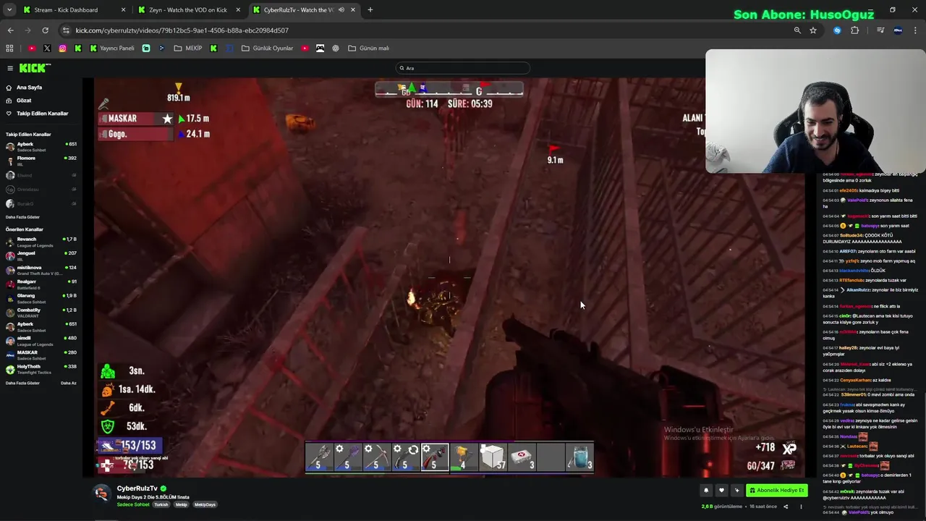Share the video with share icon
Viewport: 926px width, 521px height.
tap(786, 507)
